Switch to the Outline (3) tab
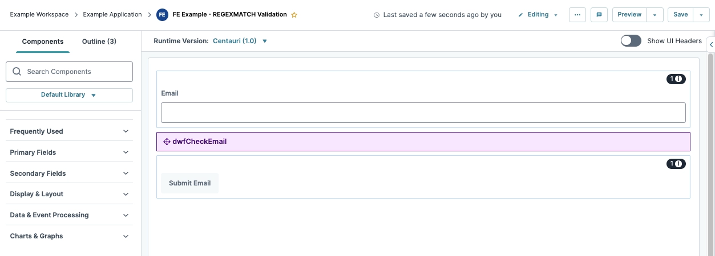 click(x=99, y=42)
